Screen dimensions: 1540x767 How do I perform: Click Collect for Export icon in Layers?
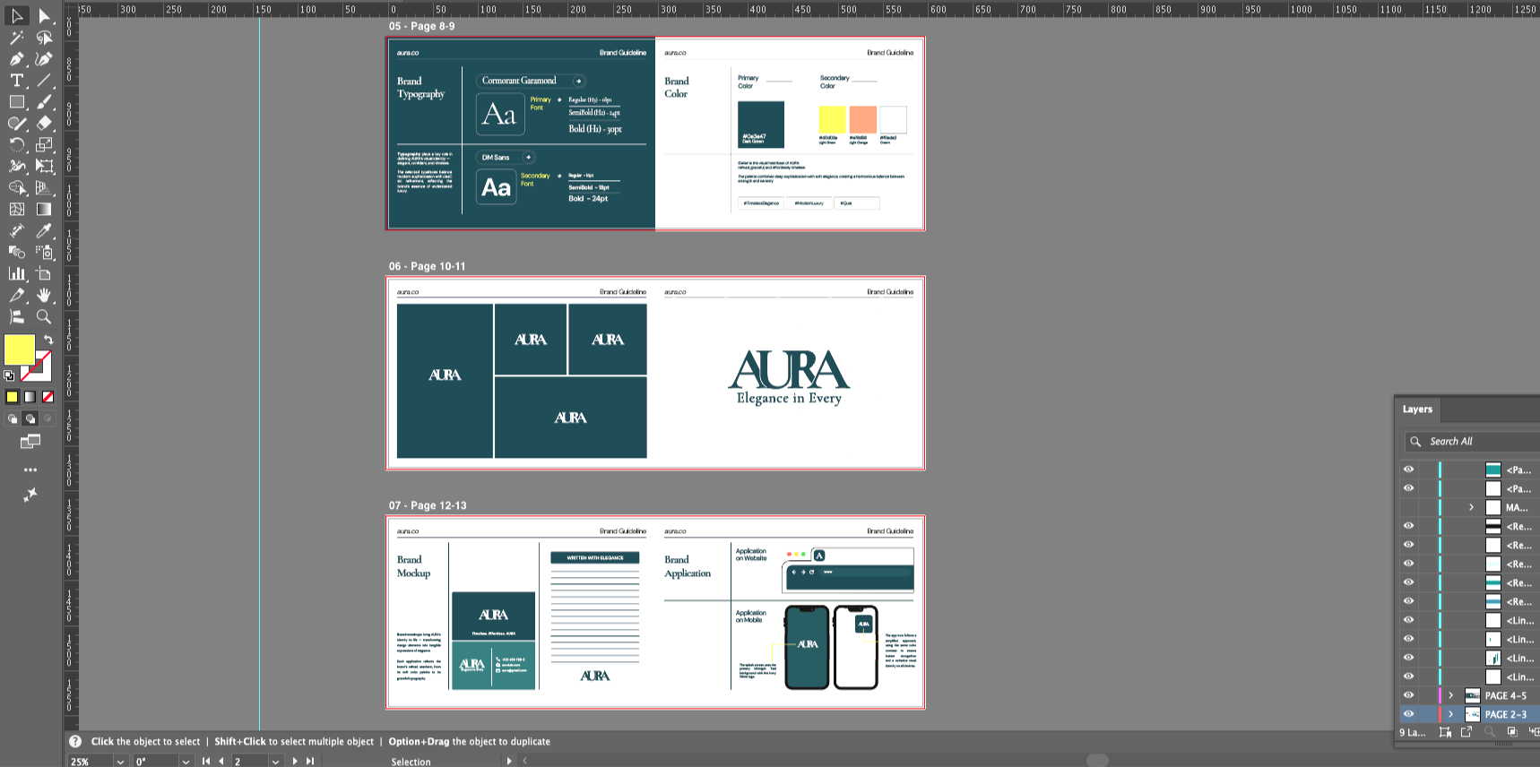(x=1466, y=732)
